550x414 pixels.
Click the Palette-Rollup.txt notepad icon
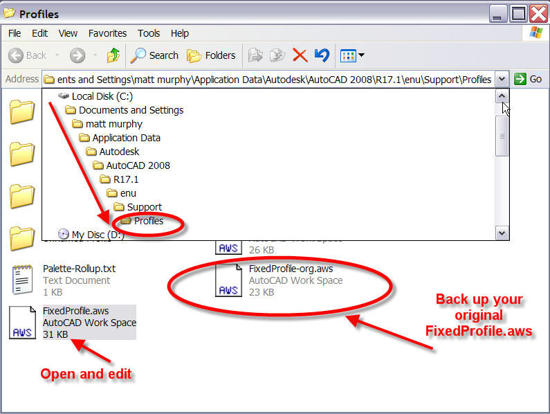coord(22,280)
